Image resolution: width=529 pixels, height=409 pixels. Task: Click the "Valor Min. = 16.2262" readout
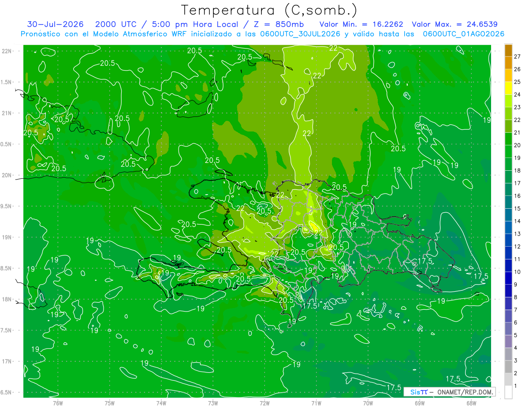pos(361,24)
